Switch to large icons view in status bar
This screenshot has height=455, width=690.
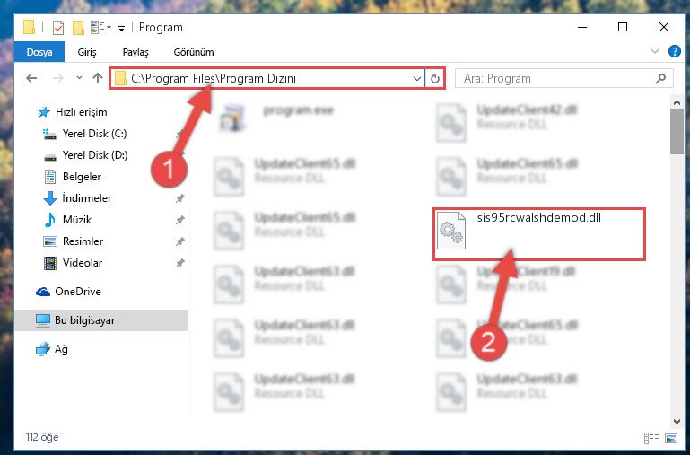[671, 438]
